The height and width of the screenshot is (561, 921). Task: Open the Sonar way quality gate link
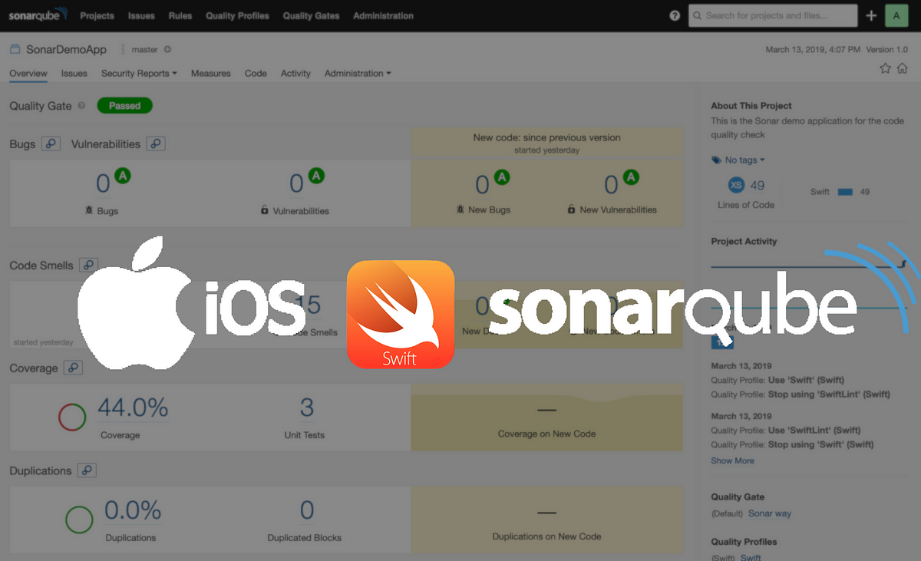[x=770, y=514]
